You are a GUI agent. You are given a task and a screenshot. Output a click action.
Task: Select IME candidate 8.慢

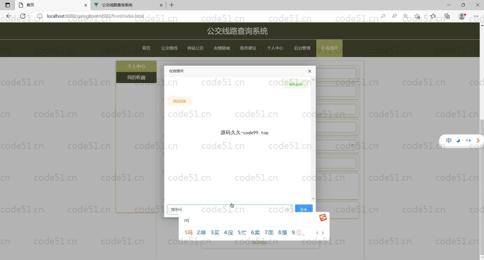[282, 232]
